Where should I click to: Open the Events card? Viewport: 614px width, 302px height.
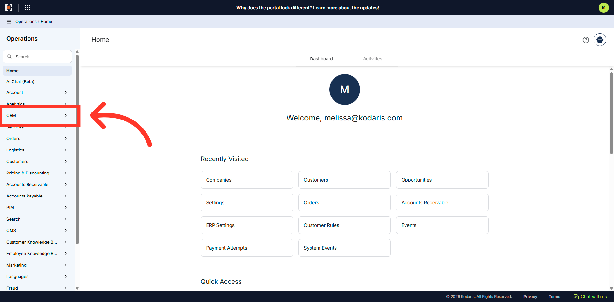(442, 225)
